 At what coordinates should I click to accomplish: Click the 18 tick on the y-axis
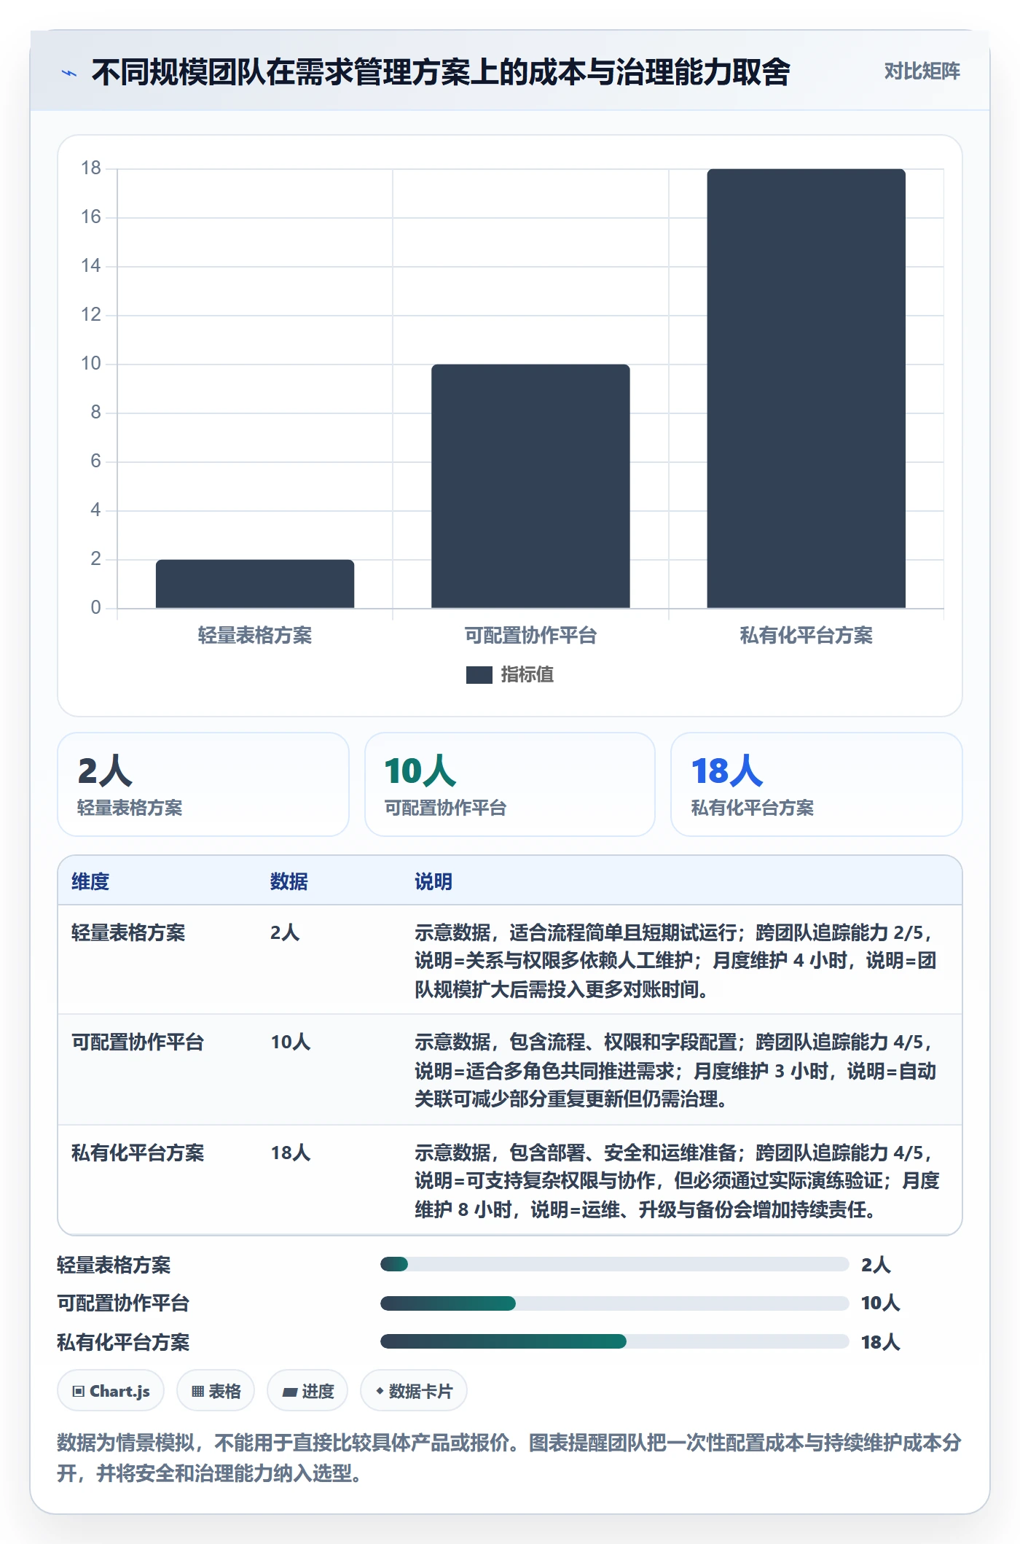tap(91, 168)
